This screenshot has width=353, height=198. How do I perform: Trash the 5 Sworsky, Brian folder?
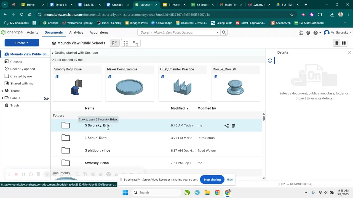[x=233, y=126]
